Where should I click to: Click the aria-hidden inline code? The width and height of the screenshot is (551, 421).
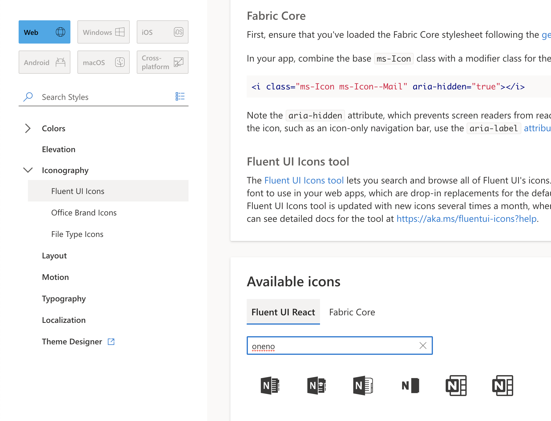click(315, 116)
